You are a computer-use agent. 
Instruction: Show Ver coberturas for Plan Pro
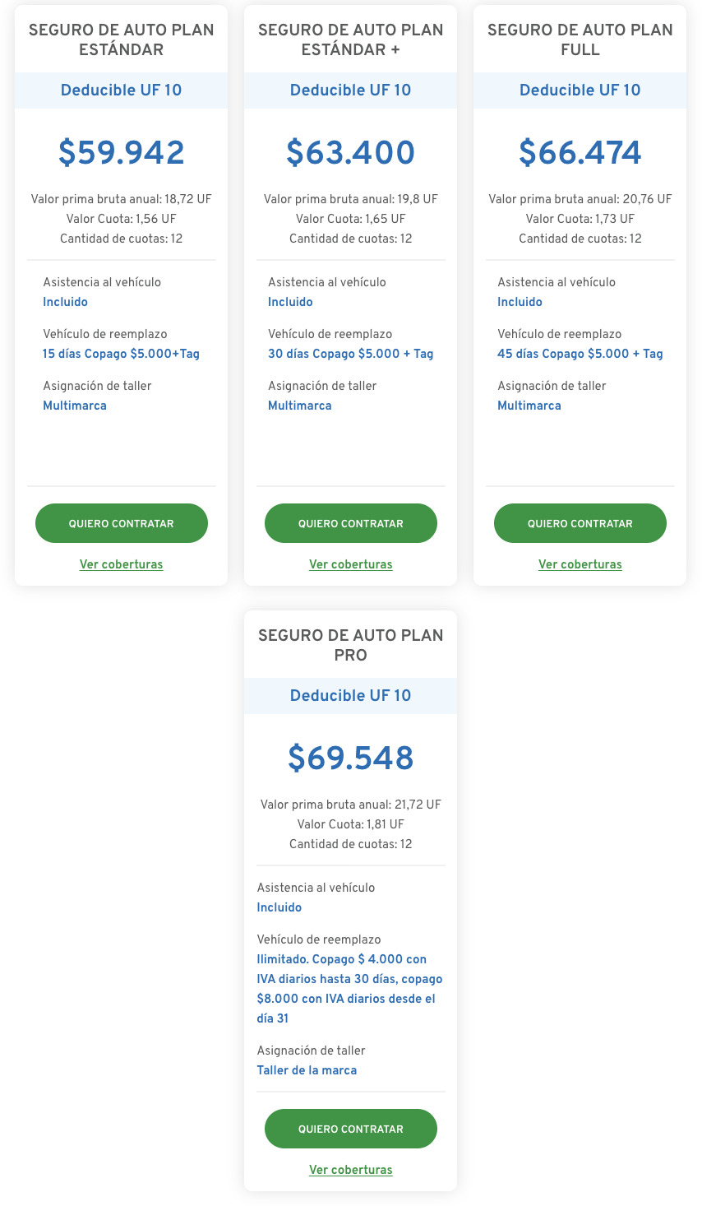click(x=350, y=1170)
